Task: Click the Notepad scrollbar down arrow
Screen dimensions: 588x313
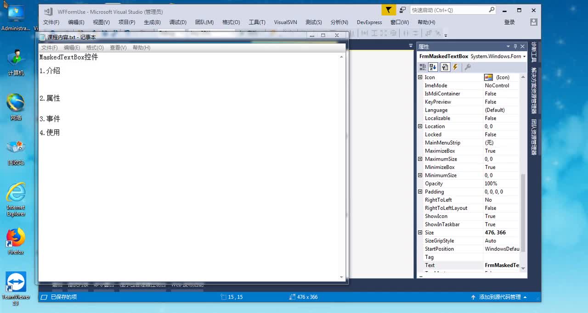Action: click(341, 277)
